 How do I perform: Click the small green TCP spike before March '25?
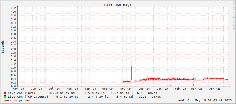193,85
